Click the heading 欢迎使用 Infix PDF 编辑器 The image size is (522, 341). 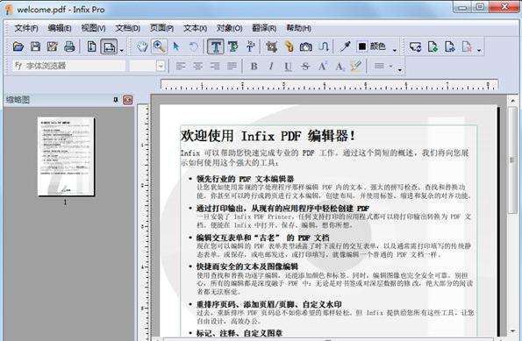[x=268, y=136]
